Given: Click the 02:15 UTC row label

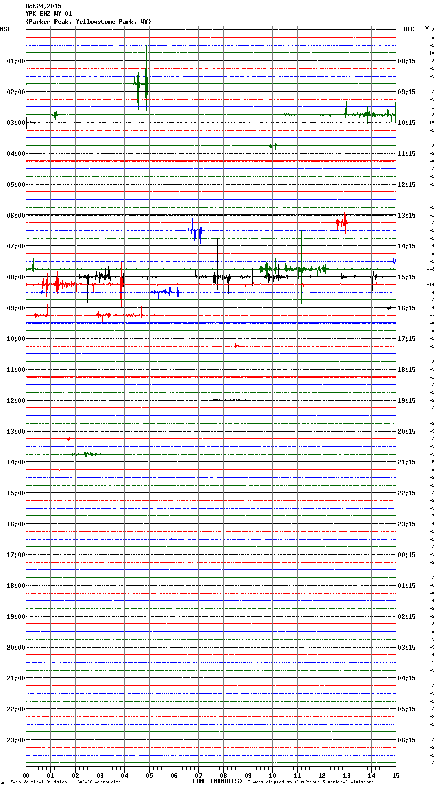Looking at the screenshot, I should click(407, 617).
